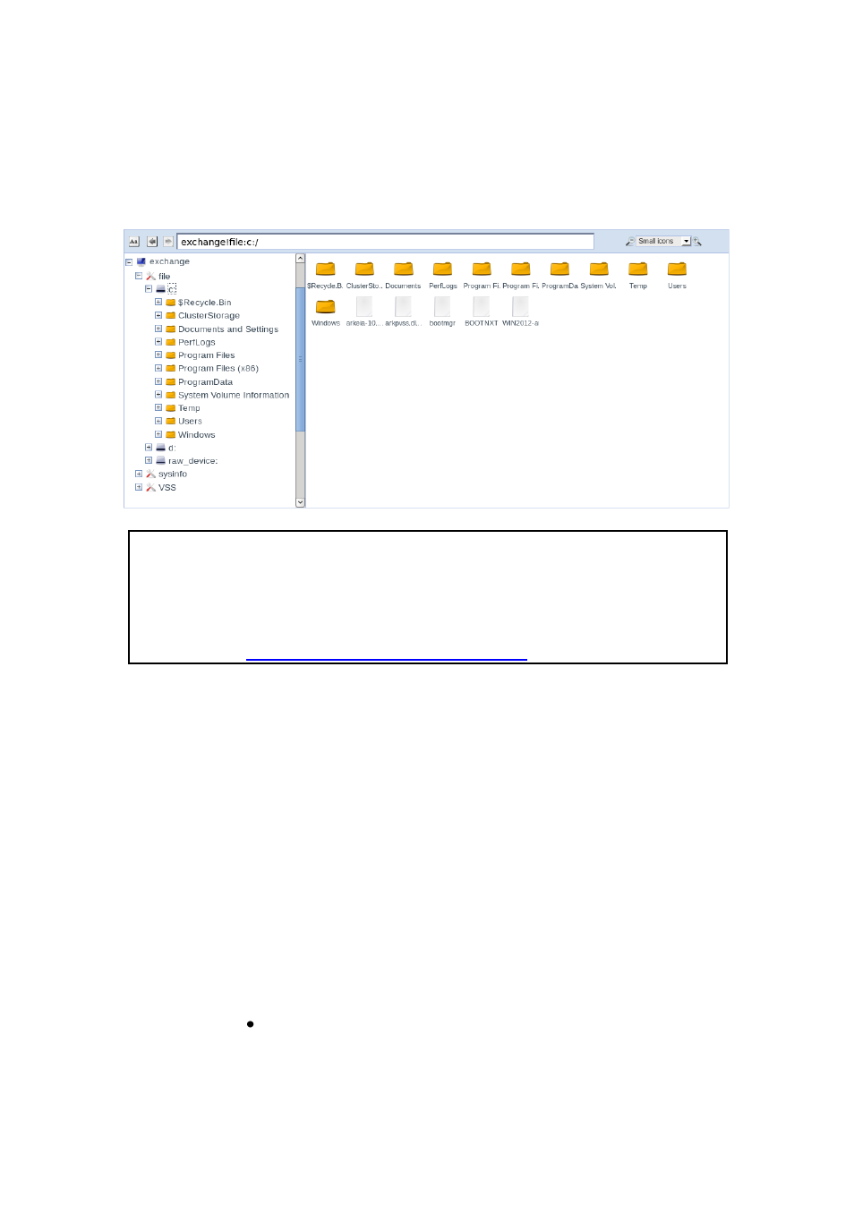This screenshot has height=1214, width=854.
Task: Open the Small icons view dropdown
Action: (x=663, y=242)
